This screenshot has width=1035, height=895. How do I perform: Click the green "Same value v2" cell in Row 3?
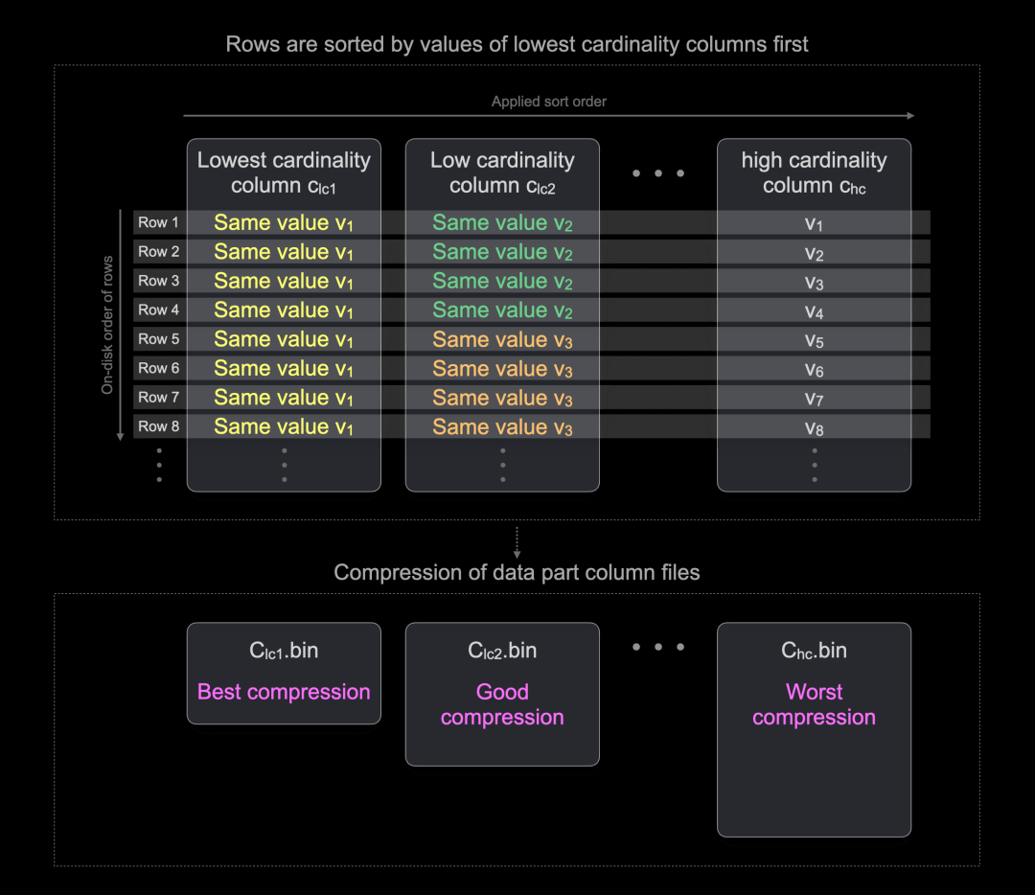[x=502, y=281]
